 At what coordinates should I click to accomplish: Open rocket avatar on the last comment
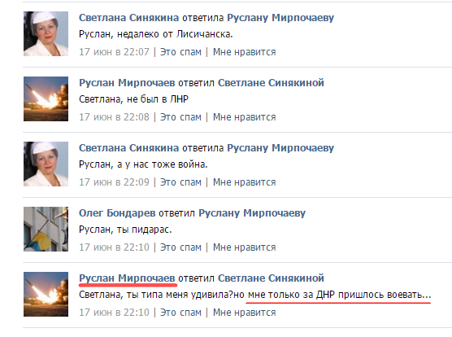tap(46, 294)
